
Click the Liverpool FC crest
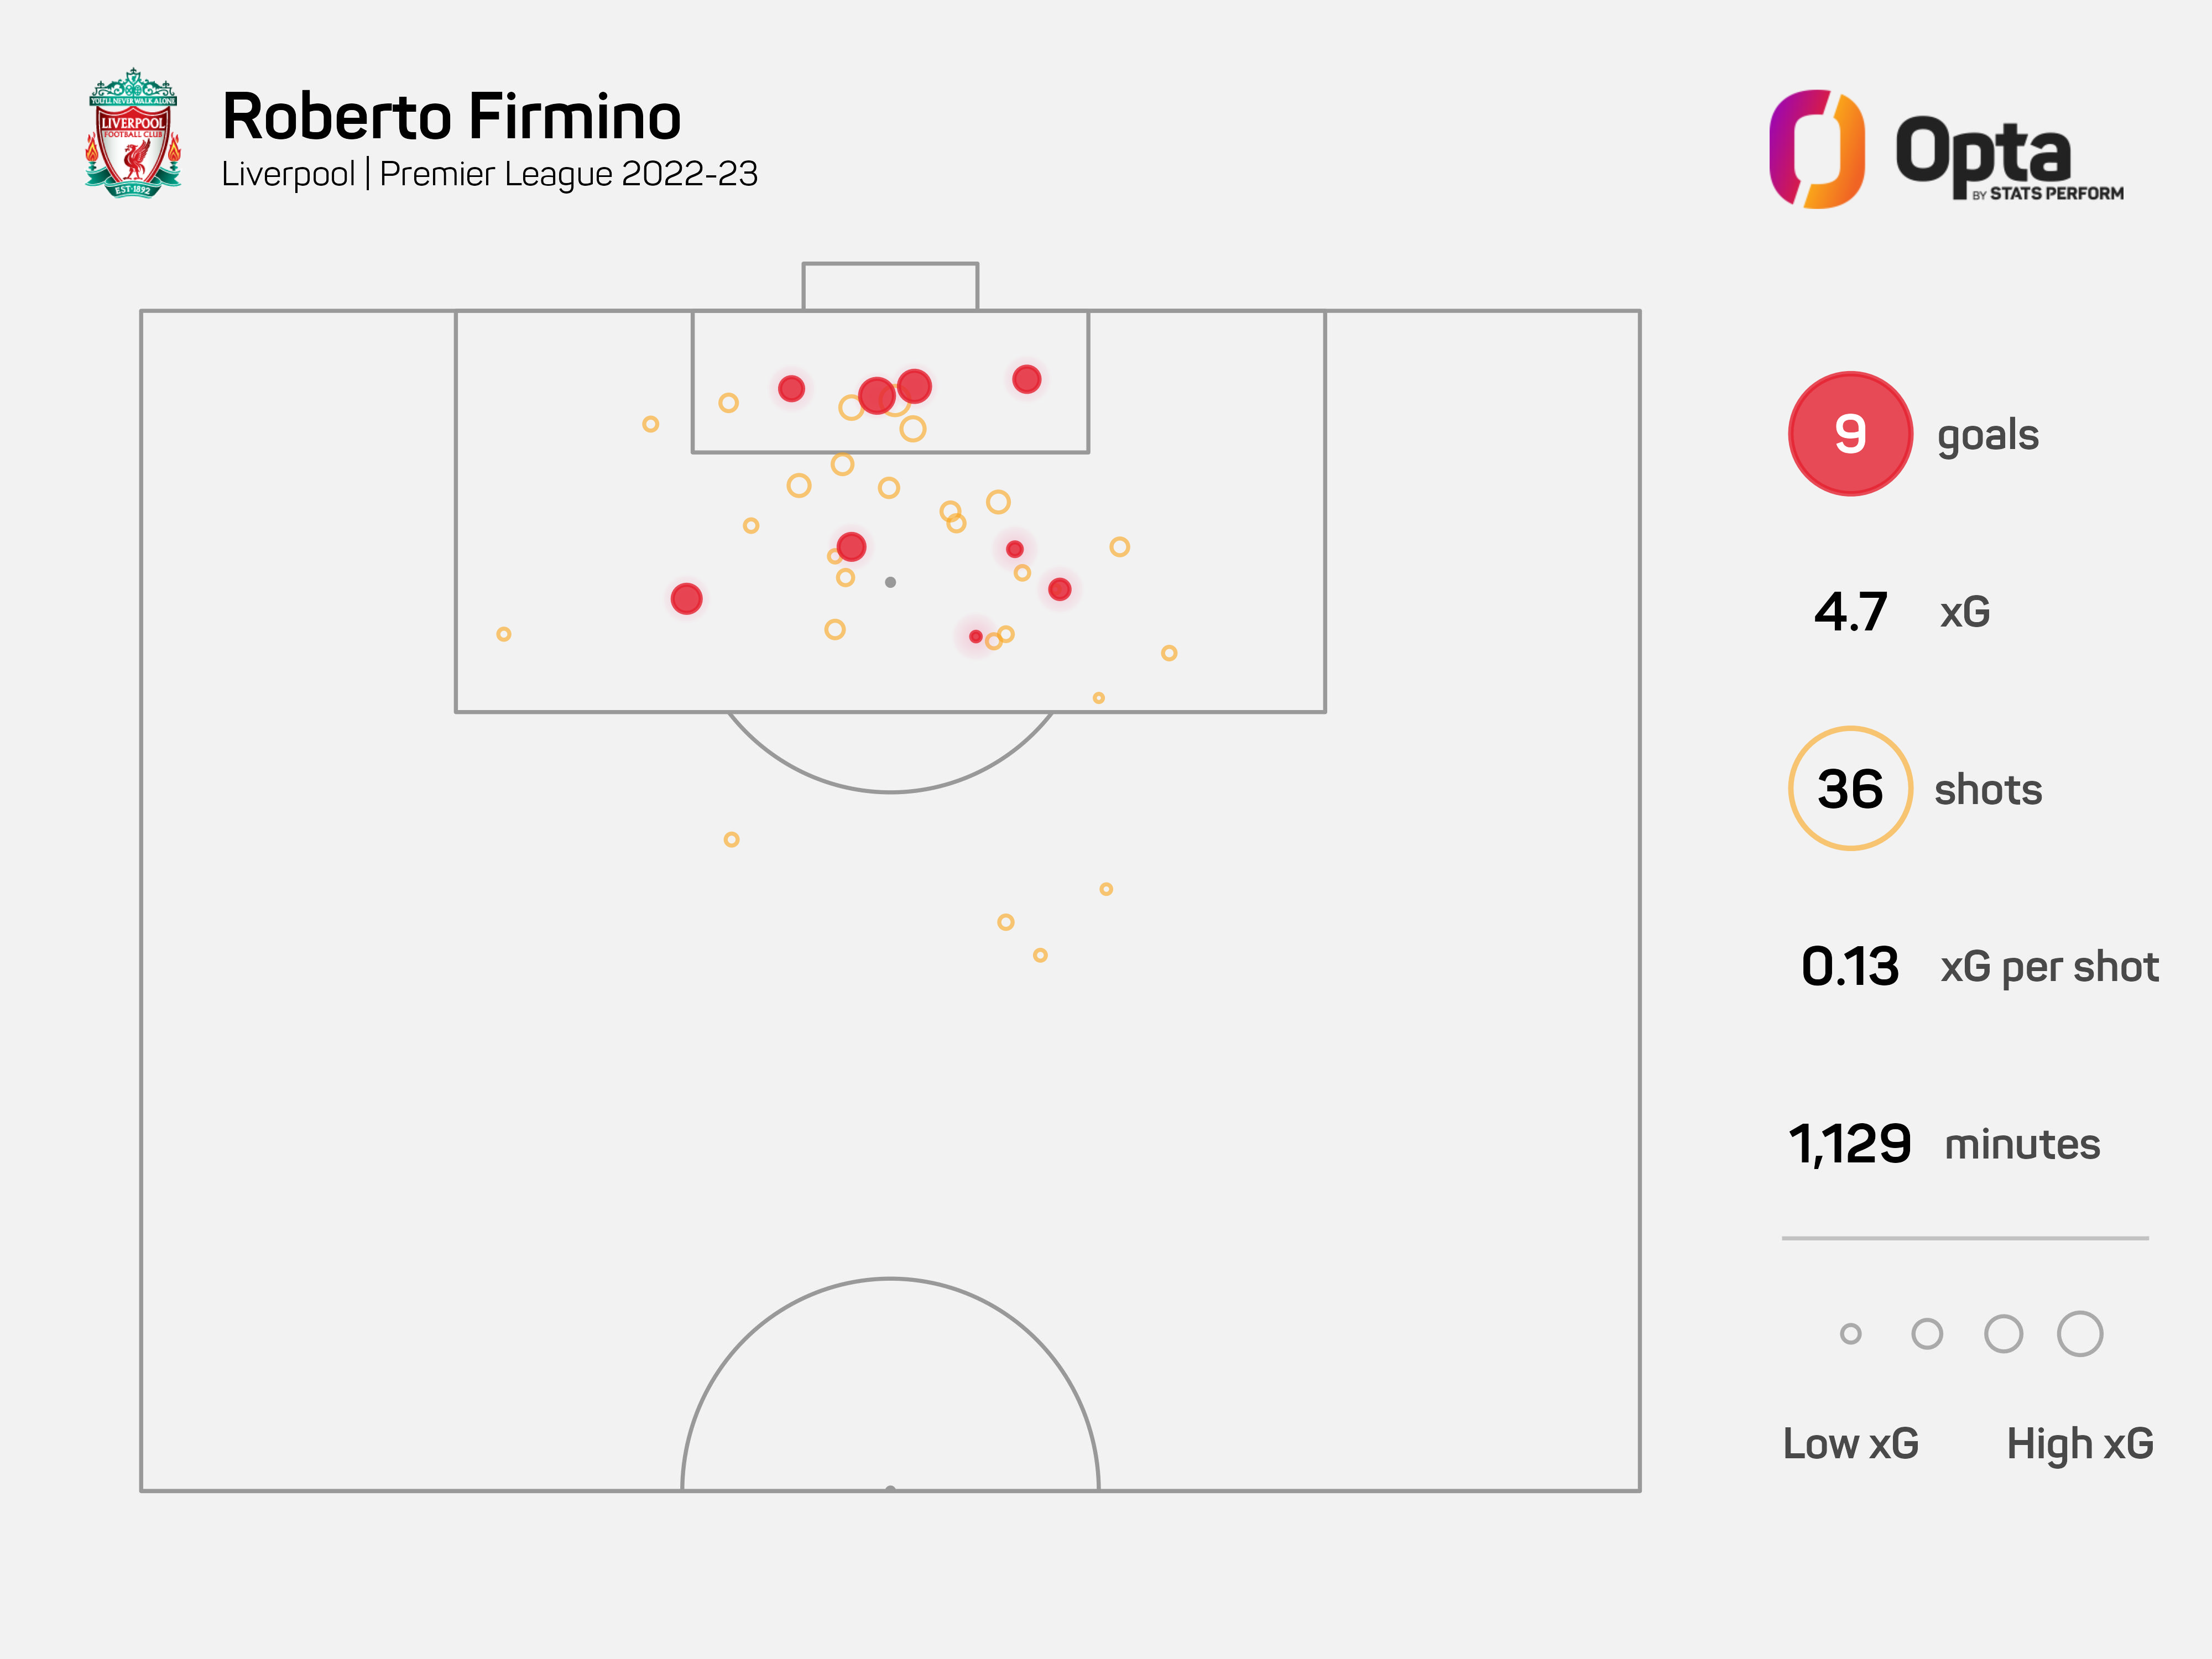(133, 133)
